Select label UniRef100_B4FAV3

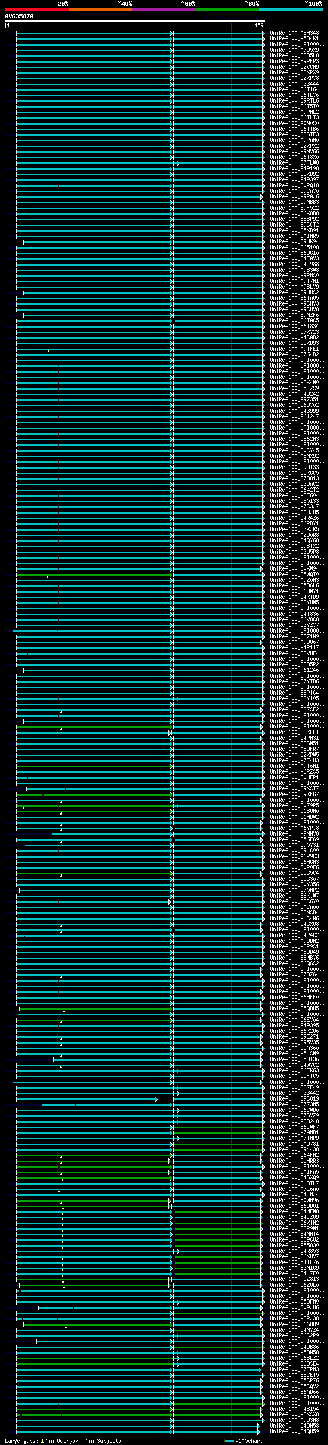[x=294, y=258]
